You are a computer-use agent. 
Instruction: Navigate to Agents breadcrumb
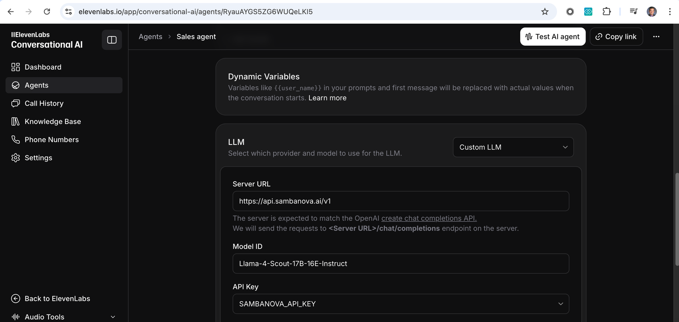point(150,37)
